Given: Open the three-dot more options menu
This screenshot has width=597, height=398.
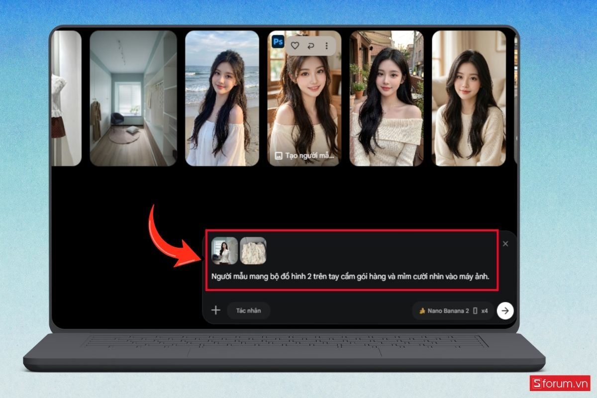Looking at the screenshot, I should tap(326, 46).
